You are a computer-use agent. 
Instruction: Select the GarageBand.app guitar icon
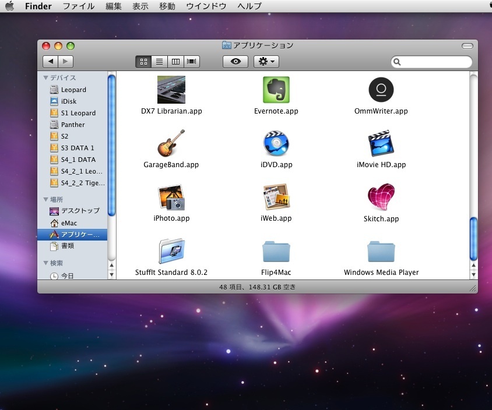click(x=171, y=143)
